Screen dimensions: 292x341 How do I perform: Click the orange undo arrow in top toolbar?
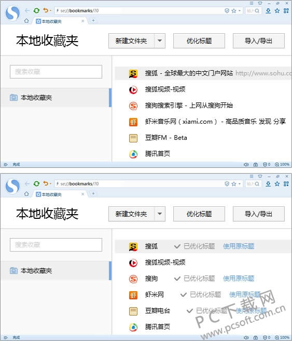point(46,10)
